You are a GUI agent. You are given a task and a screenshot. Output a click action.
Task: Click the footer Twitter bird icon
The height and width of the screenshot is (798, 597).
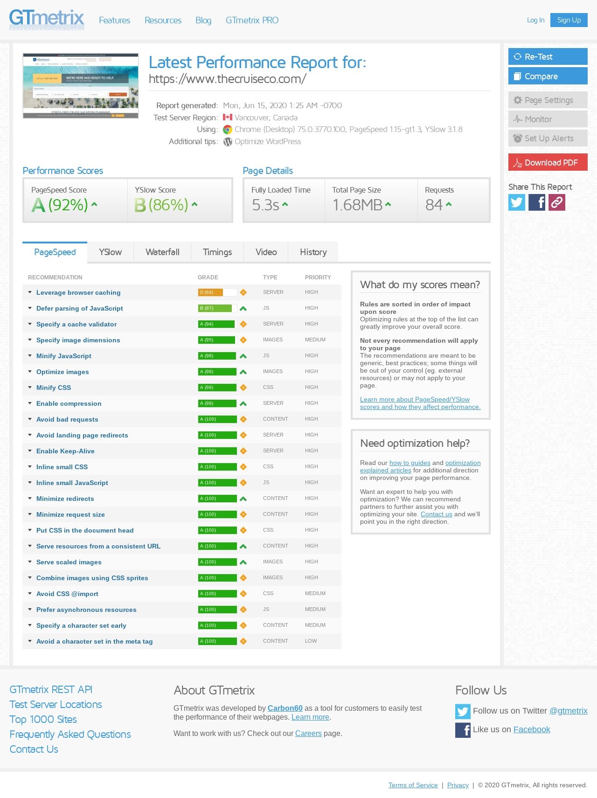point(463,711)
